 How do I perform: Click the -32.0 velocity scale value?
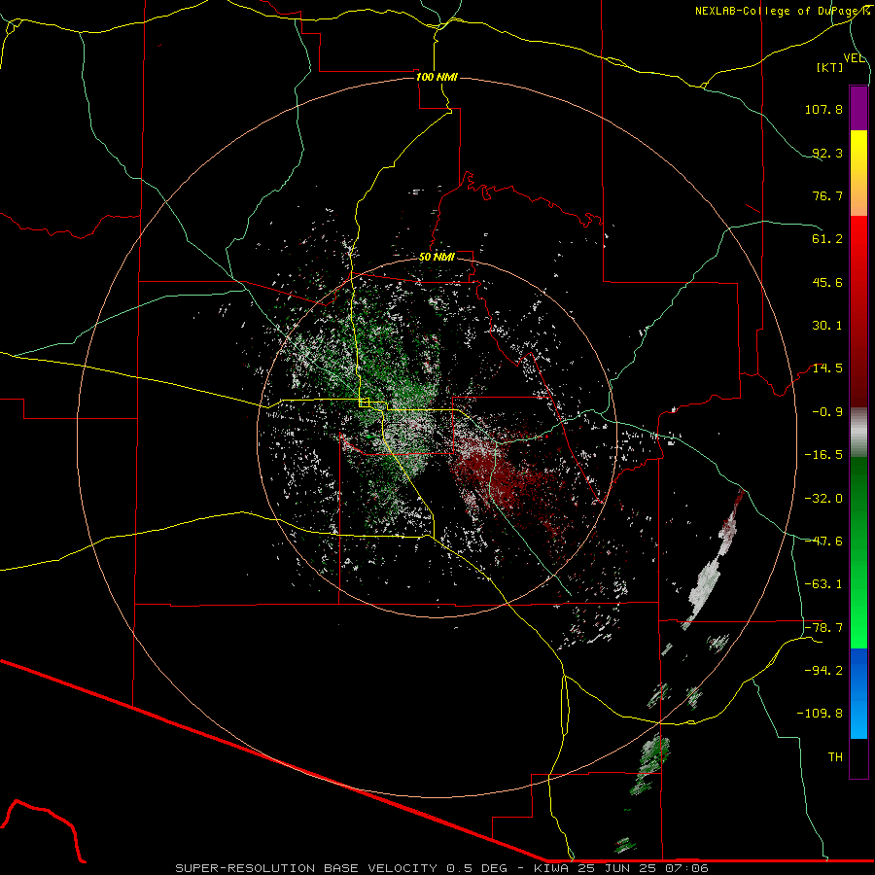tap(823, 499)
